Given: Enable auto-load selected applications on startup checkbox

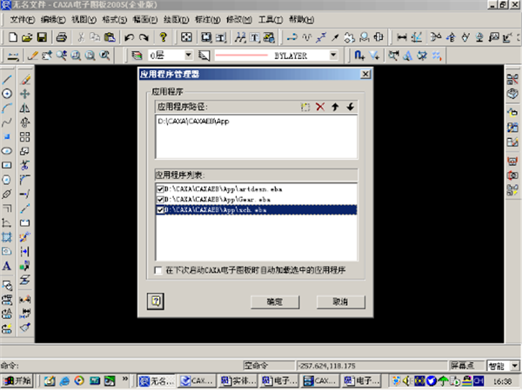Looking at the screenshot, I should tap(157, 270).
